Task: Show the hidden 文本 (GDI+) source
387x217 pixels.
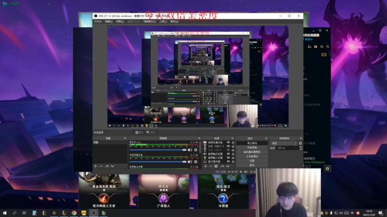Action: pyautogui.click(x=228, y=150)
